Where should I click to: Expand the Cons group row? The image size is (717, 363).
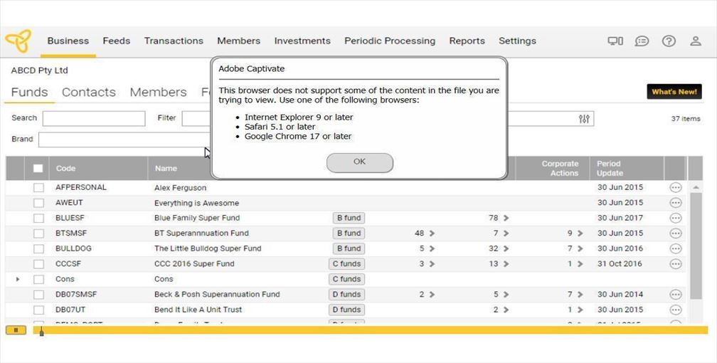point(18,279)
